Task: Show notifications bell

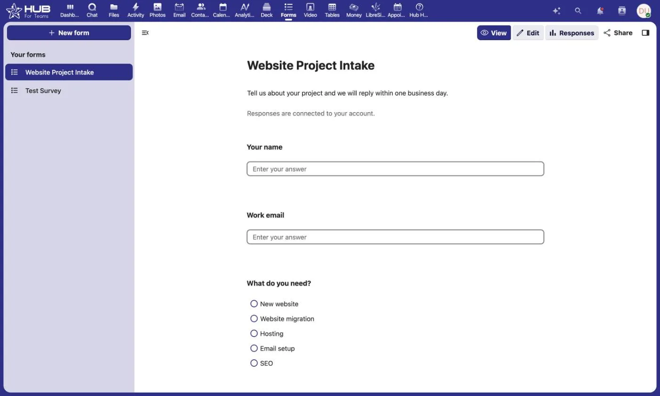Action: click(600, 10)
